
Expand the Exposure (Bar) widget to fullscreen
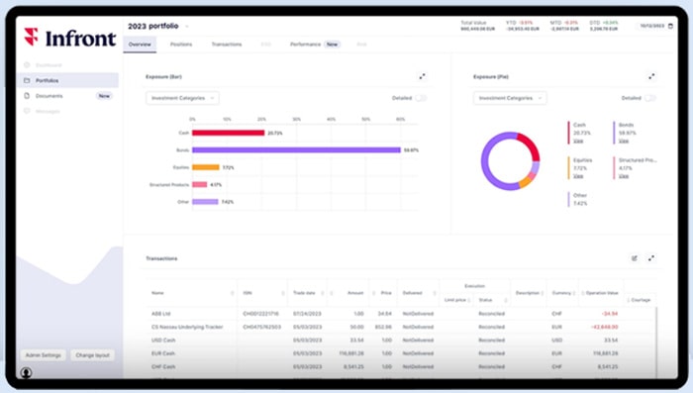(x=422, y=76)
